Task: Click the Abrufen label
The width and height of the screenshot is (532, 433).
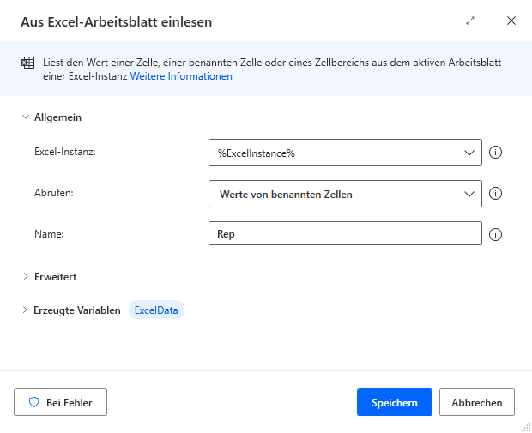Action: point(53,193)
